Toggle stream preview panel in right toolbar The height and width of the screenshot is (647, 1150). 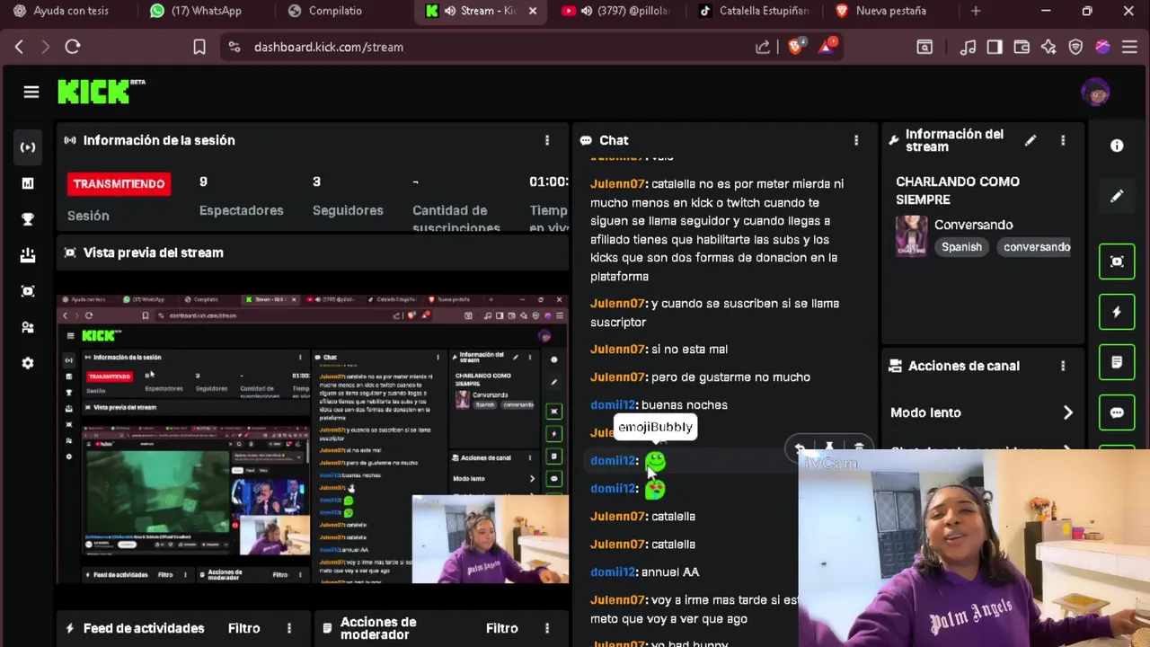point(1117,261)
